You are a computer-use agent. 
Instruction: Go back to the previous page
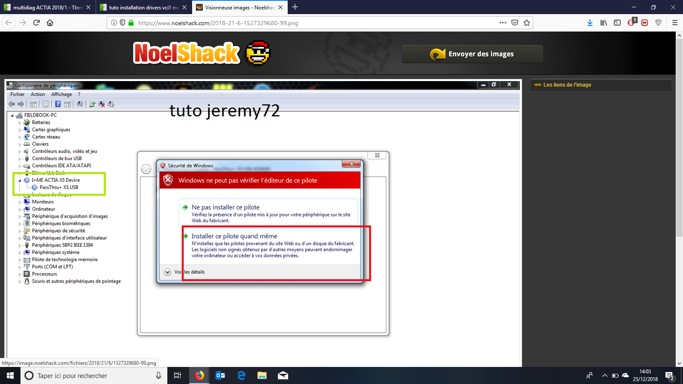click(x=9, y=23)
